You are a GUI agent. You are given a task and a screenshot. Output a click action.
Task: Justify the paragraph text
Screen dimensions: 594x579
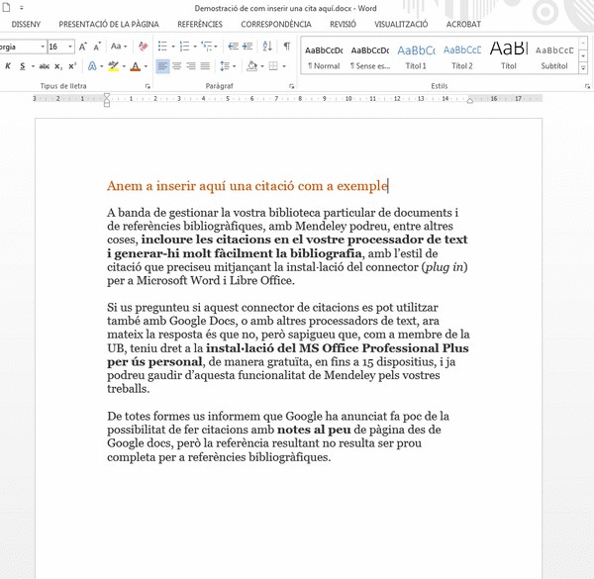[x=205, y=66]
